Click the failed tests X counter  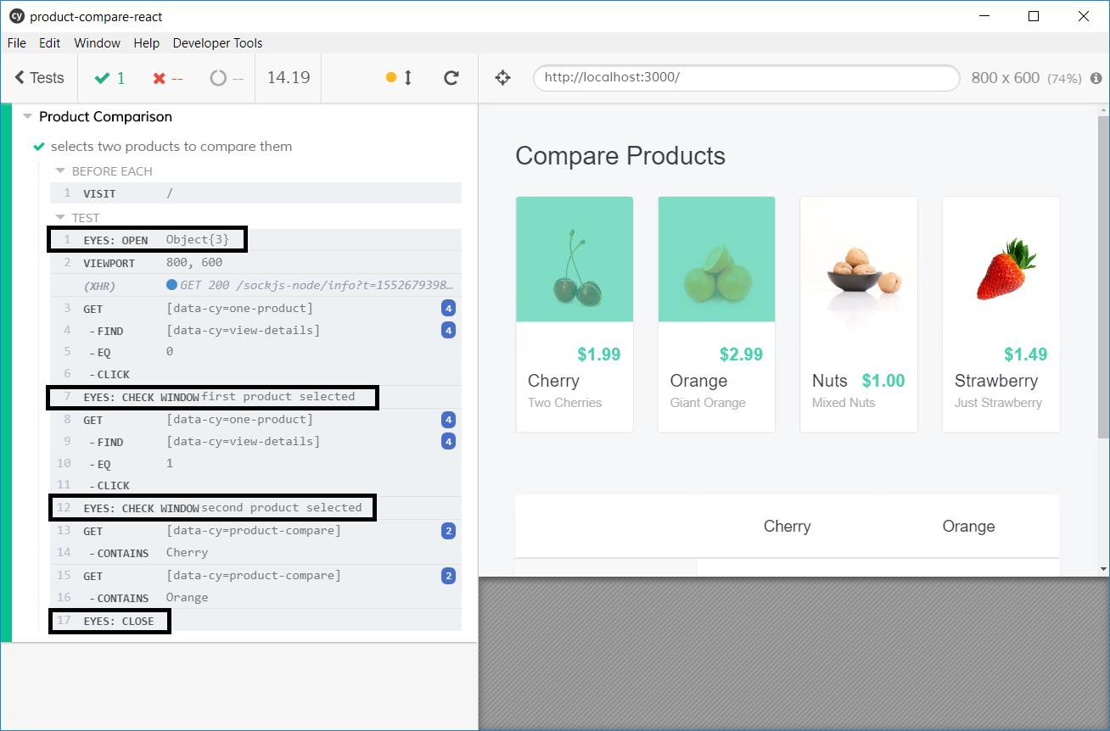point(167,78)
